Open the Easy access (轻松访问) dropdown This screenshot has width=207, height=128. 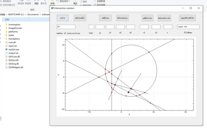[x=63, y=1]
